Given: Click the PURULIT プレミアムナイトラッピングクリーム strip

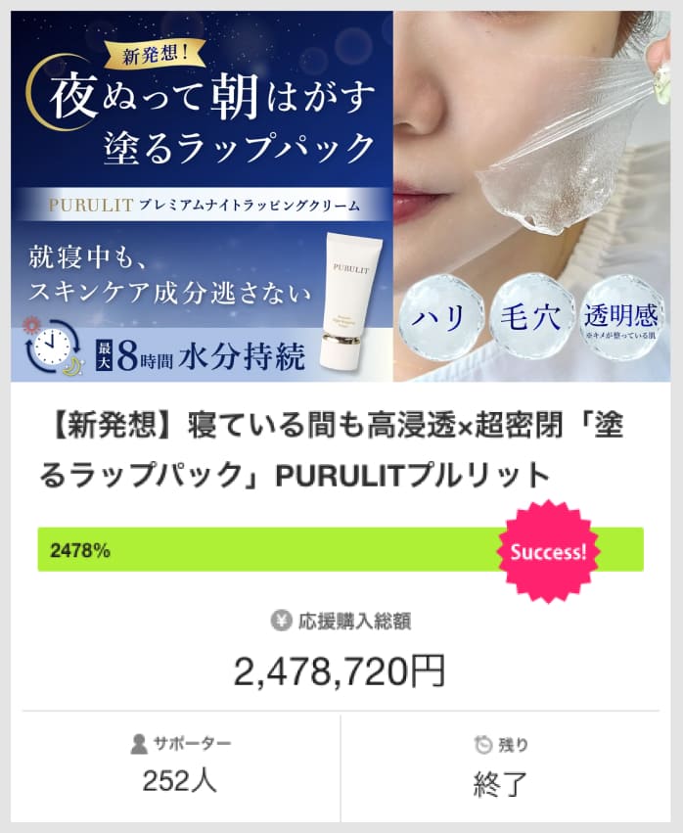Looking at the screenshot, I should 205,205.
